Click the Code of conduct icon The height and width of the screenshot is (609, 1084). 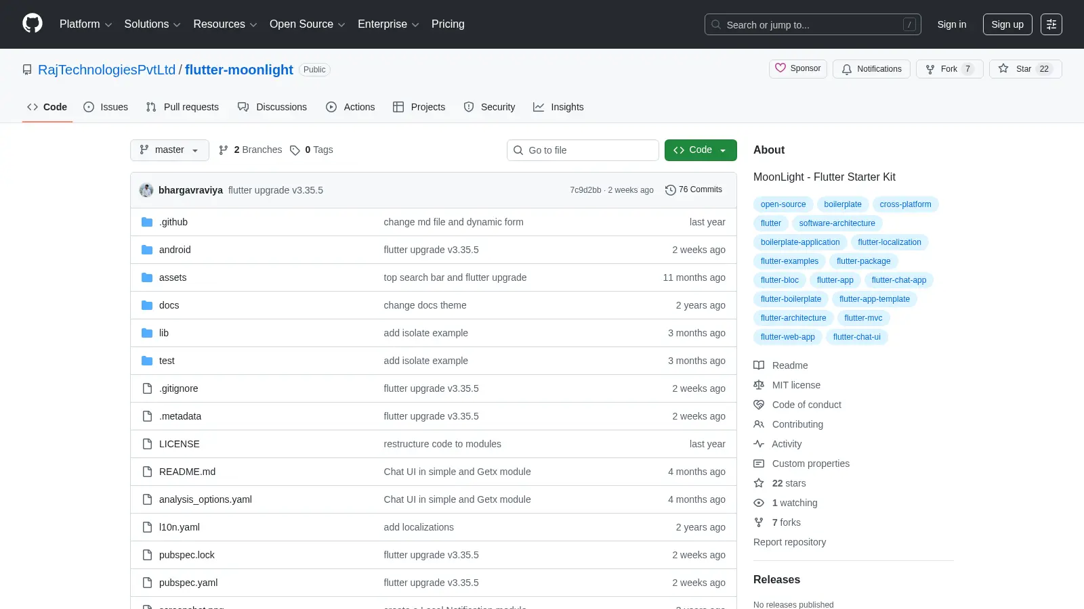759,405
